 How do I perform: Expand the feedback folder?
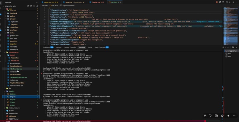pos(6,13)
